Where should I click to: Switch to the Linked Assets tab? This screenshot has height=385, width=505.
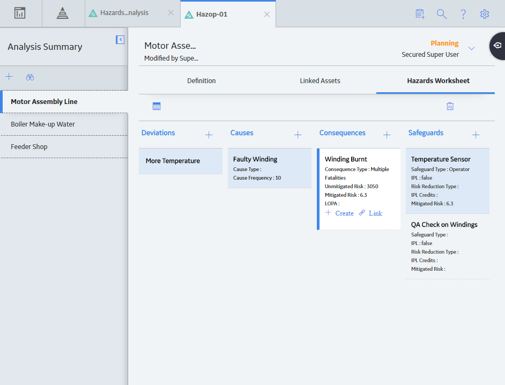pos(320,81)
